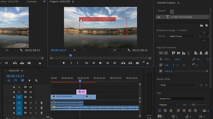Toggle visibility of A TRIP TO PUSHKAR layer
This screenshot has width=213, height=119.
(x=158, y=17)
